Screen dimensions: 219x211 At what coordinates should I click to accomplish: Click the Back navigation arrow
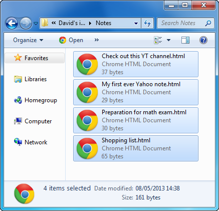click(12, 23)
